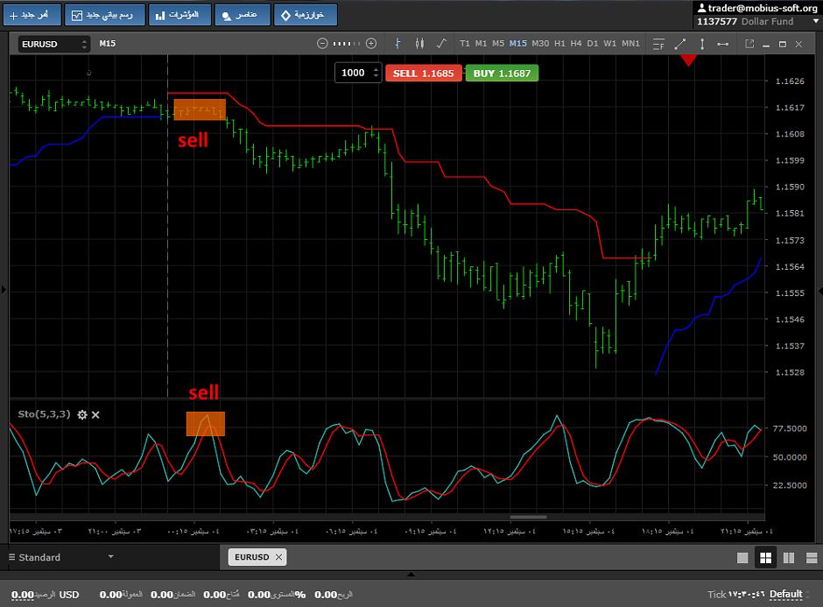Viewport: 823px width, 607px height.
Task: Click the BUY 1.1687 button
Action: click(502, 73)
